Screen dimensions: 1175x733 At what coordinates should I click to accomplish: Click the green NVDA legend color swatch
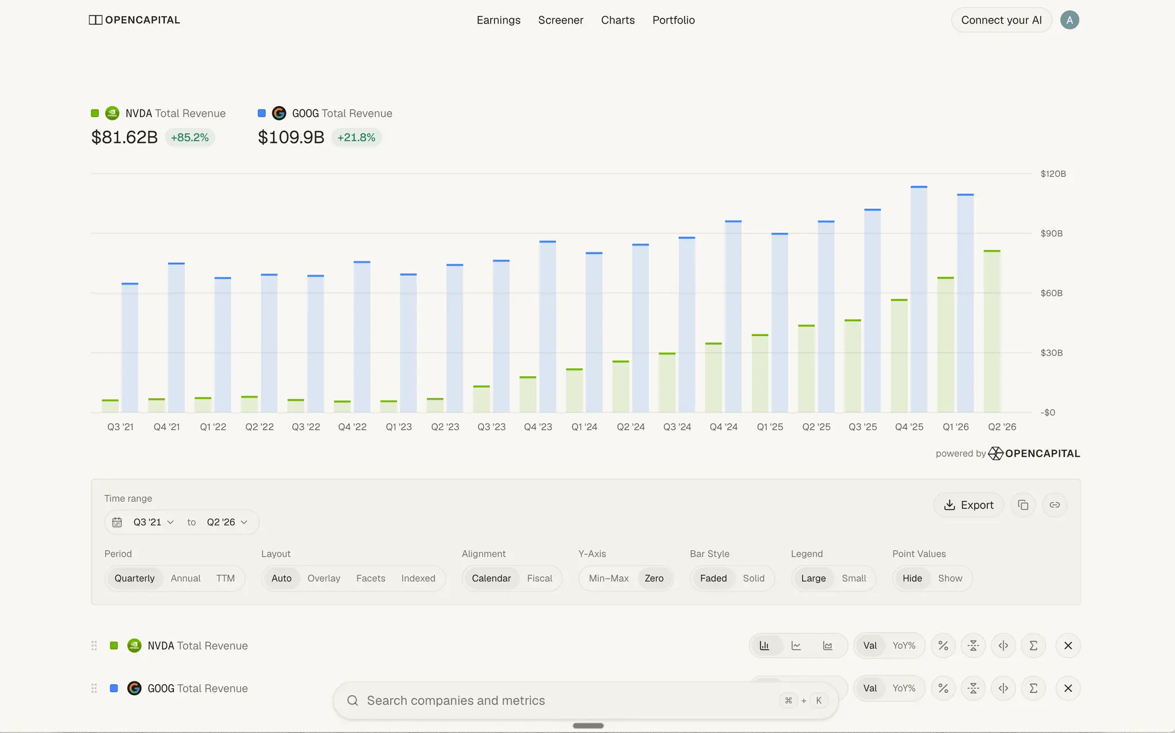(x=95, y=113)
